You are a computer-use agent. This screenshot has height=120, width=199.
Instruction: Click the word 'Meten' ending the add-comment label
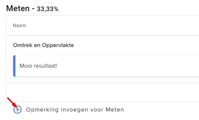[115, 110]
